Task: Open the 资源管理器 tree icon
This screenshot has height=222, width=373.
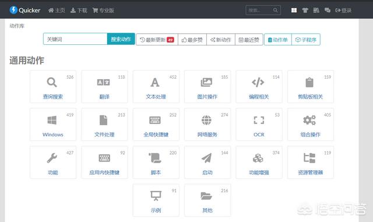Action: [309, 158]
